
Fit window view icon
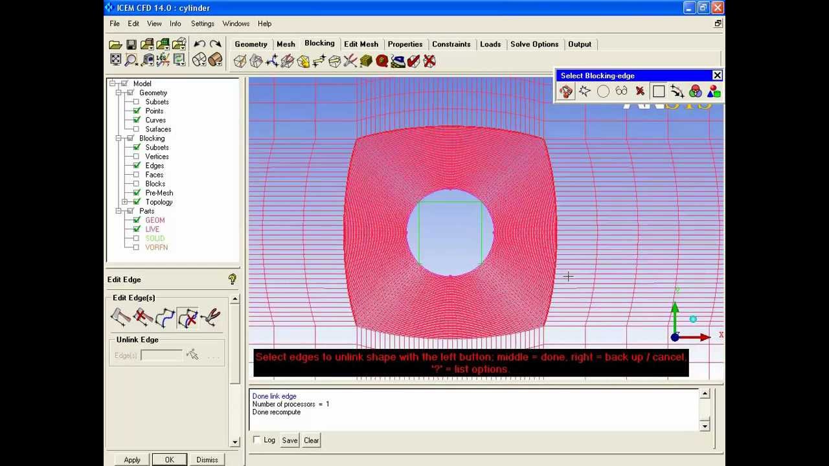[x=115, y=60]
